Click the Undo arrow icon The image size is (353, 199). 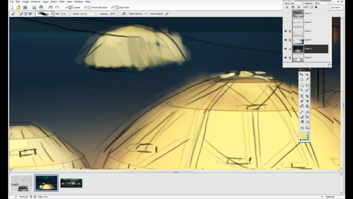(50, 7)
